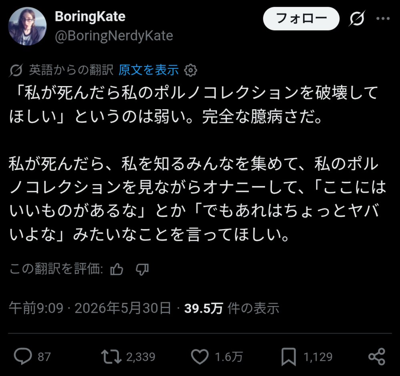This screenshot has width=400, height=376.
Task: Click the 英語からの翻訳 label
Action: click(71, 70)
